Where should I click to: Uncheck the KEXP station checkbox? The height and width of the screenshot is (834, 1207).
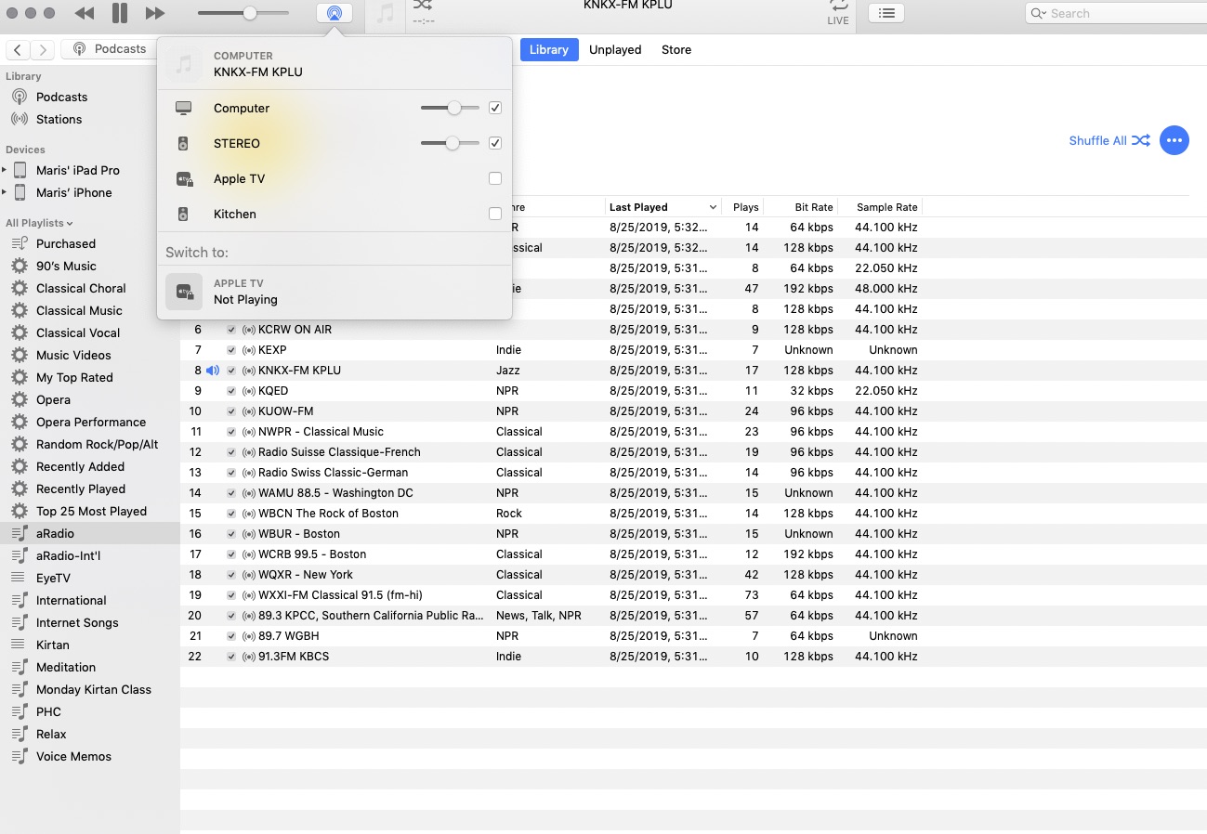pos(231,349)
